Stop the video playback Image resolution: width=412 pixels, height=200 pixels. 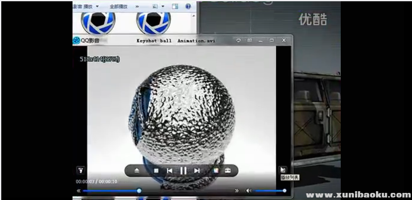point(156,170)
